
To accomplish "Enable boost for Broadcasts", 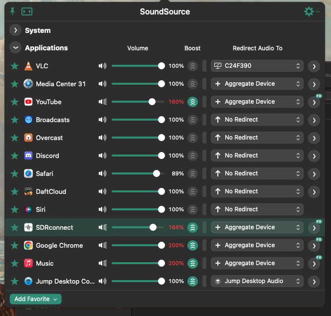I will pyautogui.click(x=192, y=120).
